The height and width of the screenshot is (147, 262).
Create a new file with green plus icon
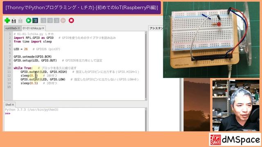pyautogui.click(x=7, y=20)
